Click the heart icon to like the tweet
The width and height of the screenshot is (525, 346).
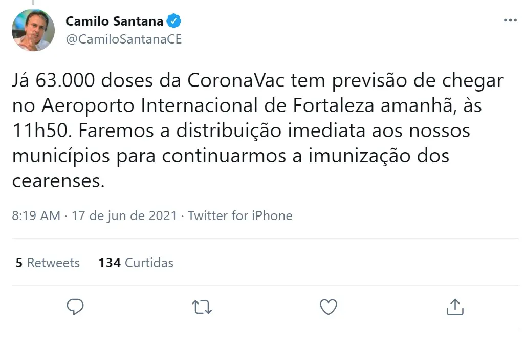tap(327, 307)
